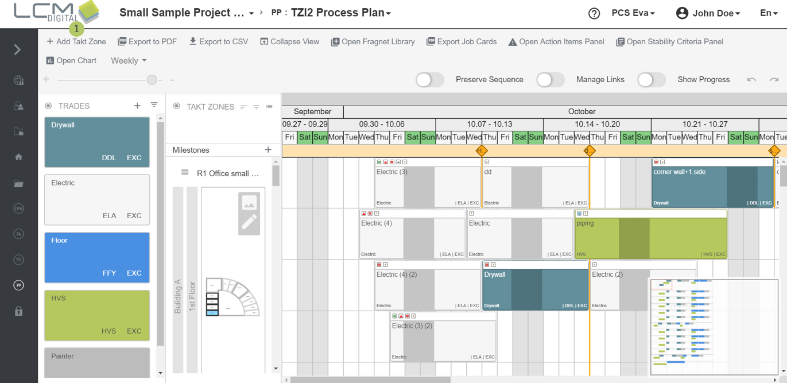The height and width of the screenshot is (383, 787).
Task: Click the redo arrow icon
Action: [774, 80]
